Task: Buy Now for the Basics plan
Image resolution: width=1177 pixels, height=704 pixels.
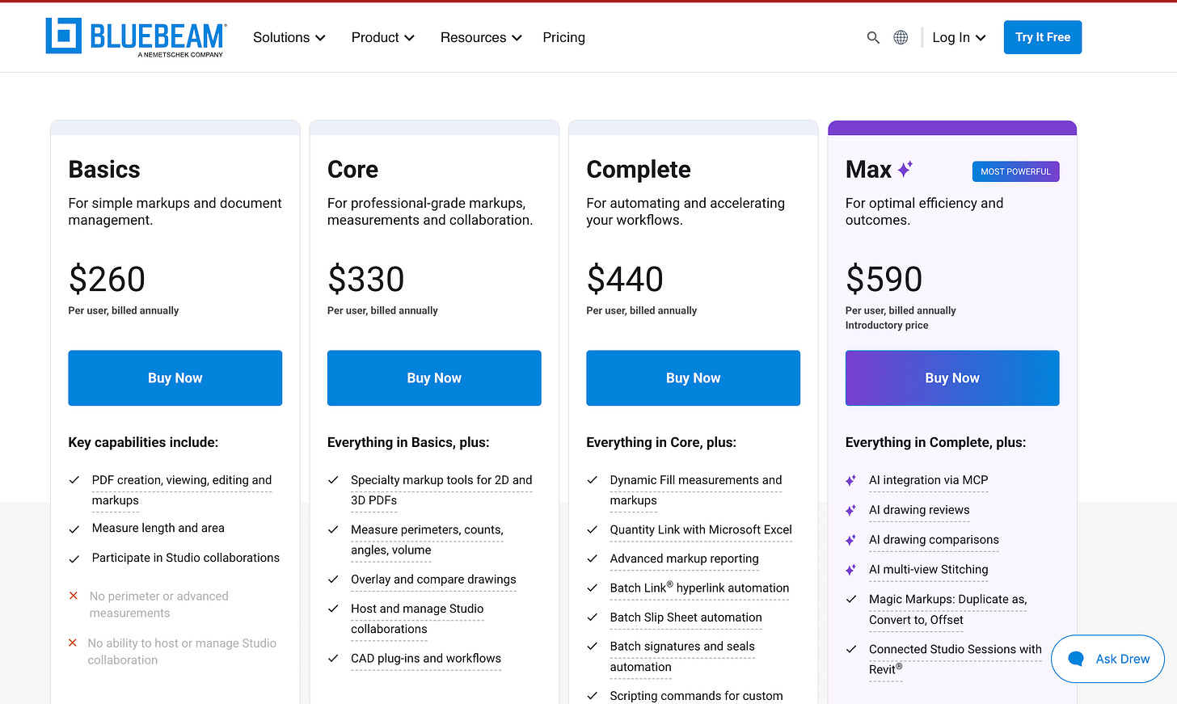Action: click(175, 378)
